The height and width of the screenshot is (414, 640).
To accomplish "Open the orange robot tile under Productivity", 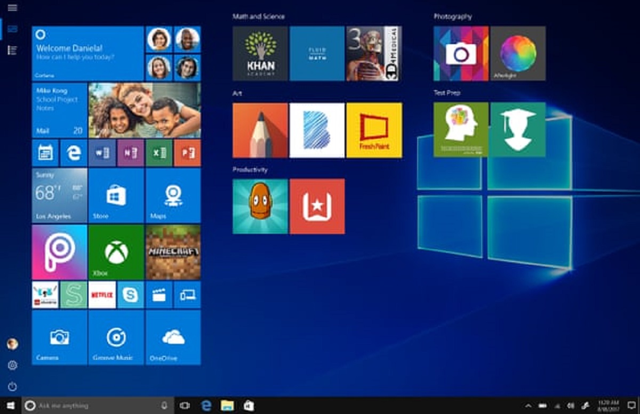I will [260, 206].
